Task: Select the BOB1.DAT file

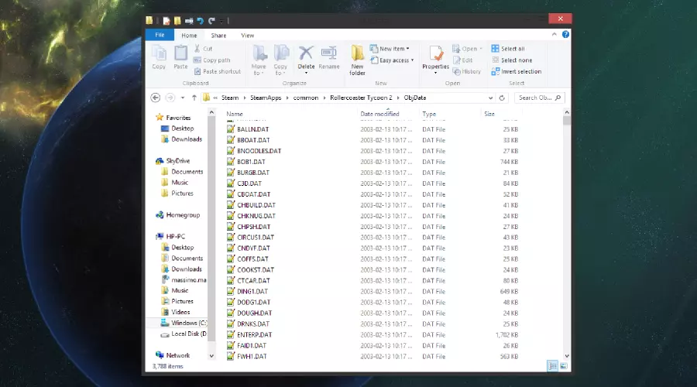Action: pos(251,162)
